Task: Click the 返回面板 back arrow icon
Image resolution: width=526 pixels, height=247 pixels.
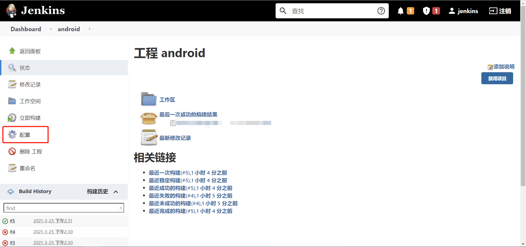Action: click(x=12, y=51)
